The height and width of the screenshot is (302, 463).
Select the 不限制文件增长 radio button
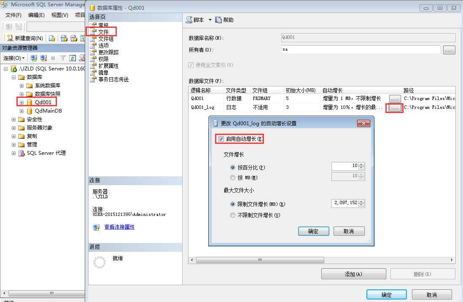tap(233, 215)
